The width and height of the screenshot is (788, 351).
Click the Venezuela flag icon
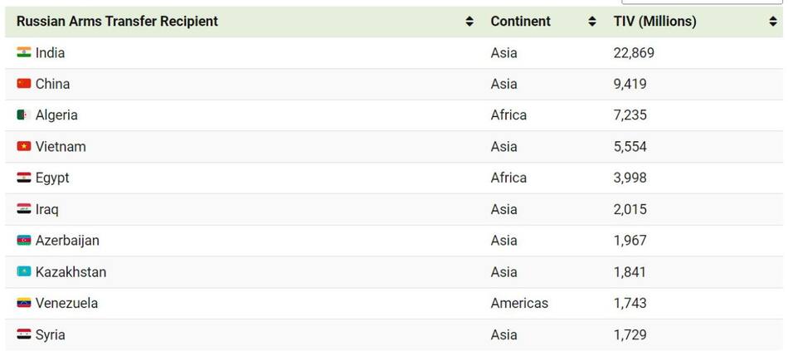click(x=24, y=303)
